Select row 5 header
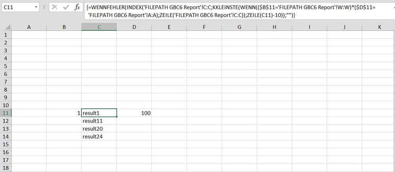Viewport: 395px width, 172px height. pyautogui.click(x=6, y=66)
